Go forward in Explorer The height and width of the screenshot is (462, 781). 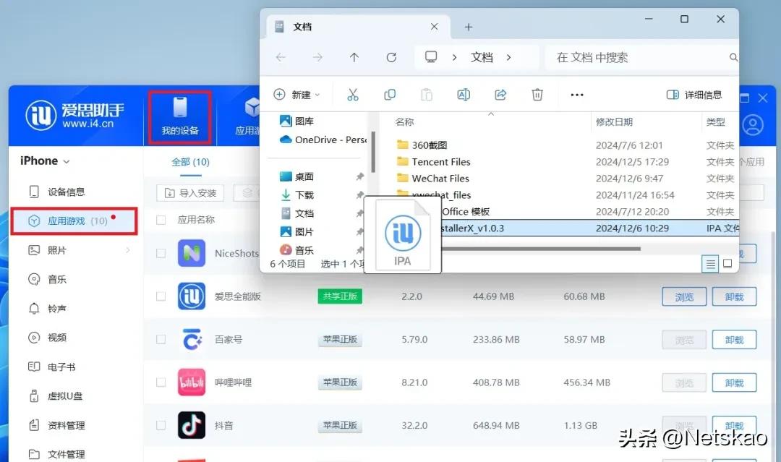pyautogui.click(x=317, y=57)
